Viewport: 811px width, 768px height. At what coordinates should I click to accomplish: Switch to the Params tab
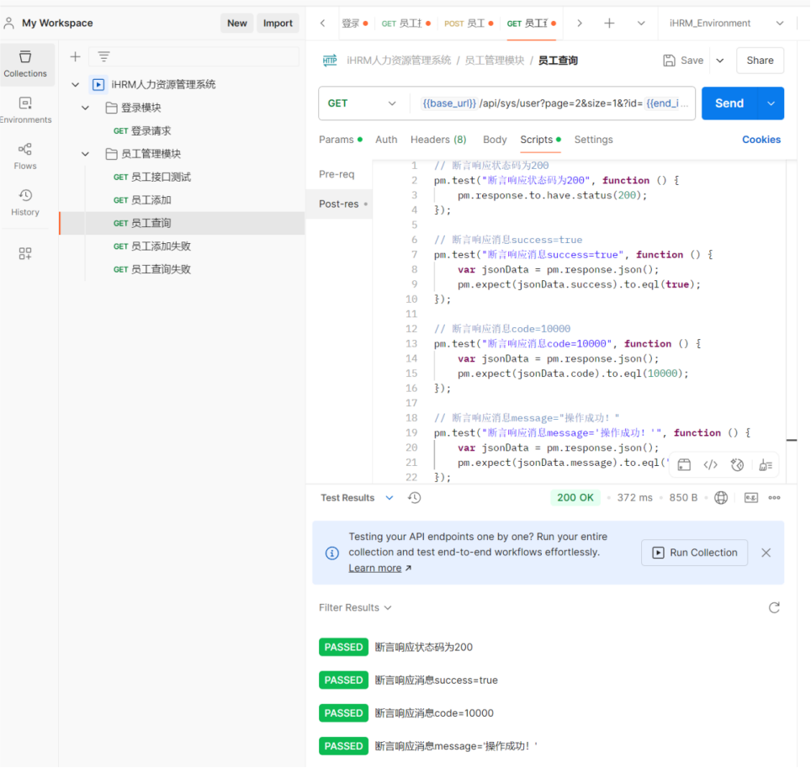pyautogui.click(x=340, y=140)
